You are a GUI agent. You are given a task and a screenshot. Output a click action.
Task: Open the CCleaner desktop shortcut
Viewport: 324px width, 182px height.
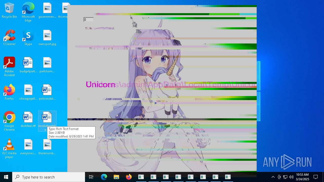coord(9,38)
